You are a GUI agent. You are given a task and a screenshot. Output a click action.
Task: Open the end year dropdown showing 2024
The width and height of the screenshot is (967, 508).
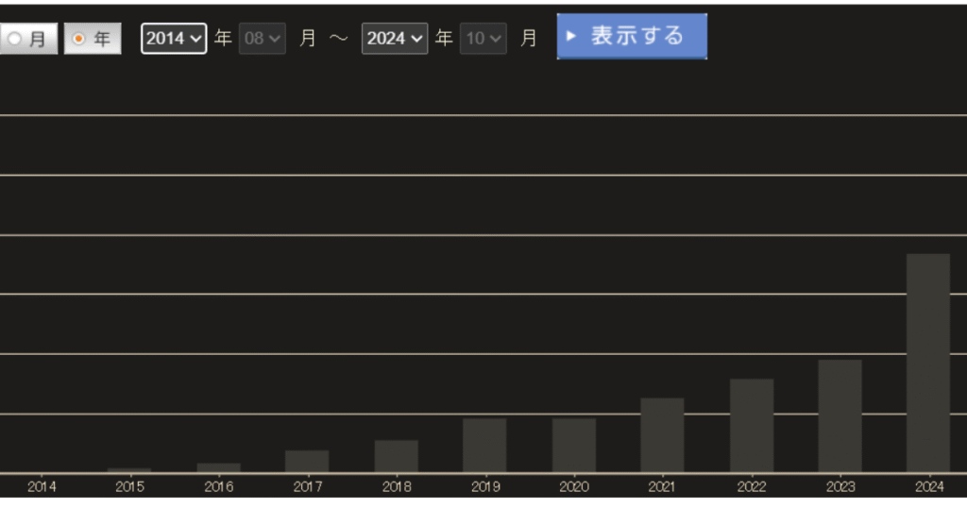point(395,39)
